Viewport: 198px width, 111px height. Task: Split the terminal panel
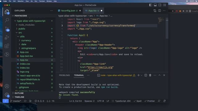(x=146, y=75)
